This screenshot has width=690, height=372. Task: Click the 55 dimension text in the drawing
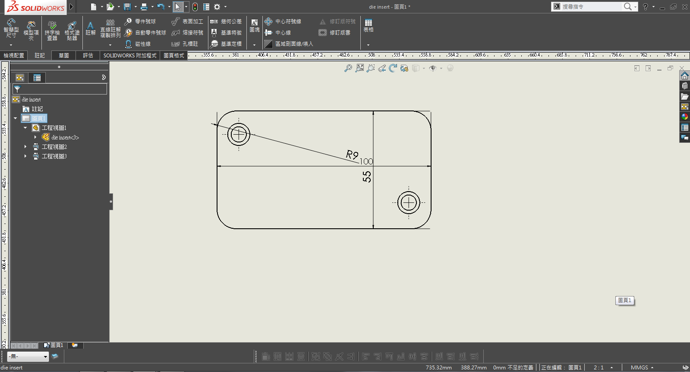(367, 177)
